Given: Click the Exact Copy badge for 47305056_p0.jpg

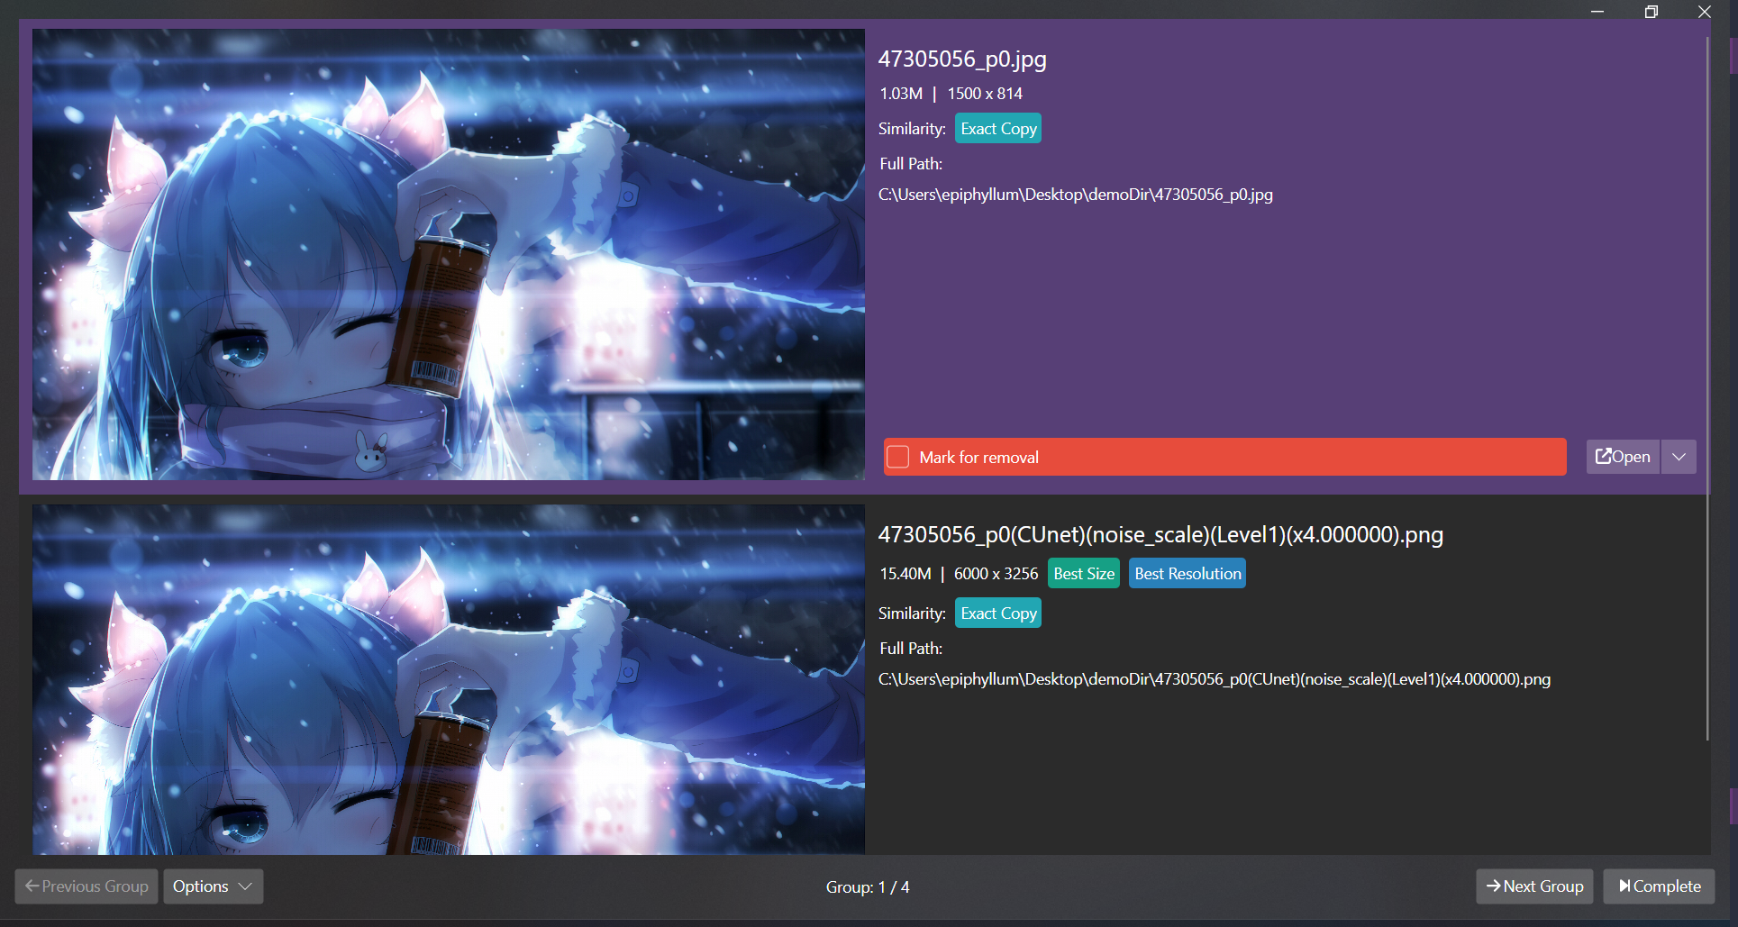Looking at the screenshot, I should (998, 129).
